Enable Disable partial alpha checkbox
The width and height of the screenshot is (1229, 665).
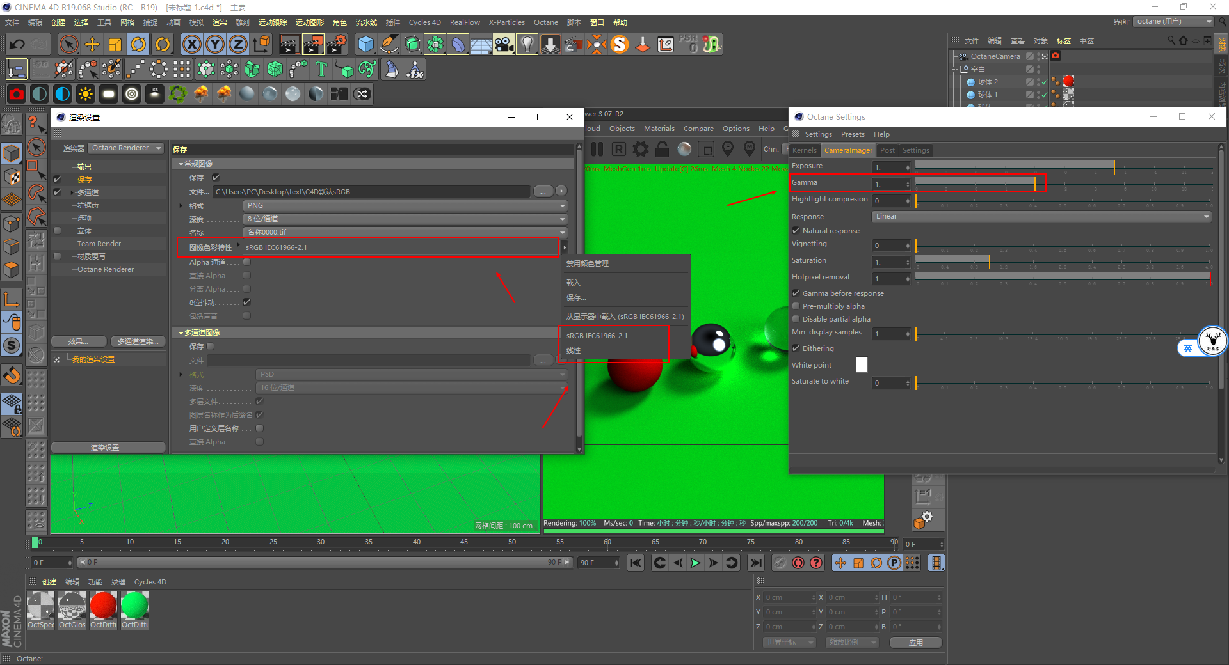coord(796,319)
